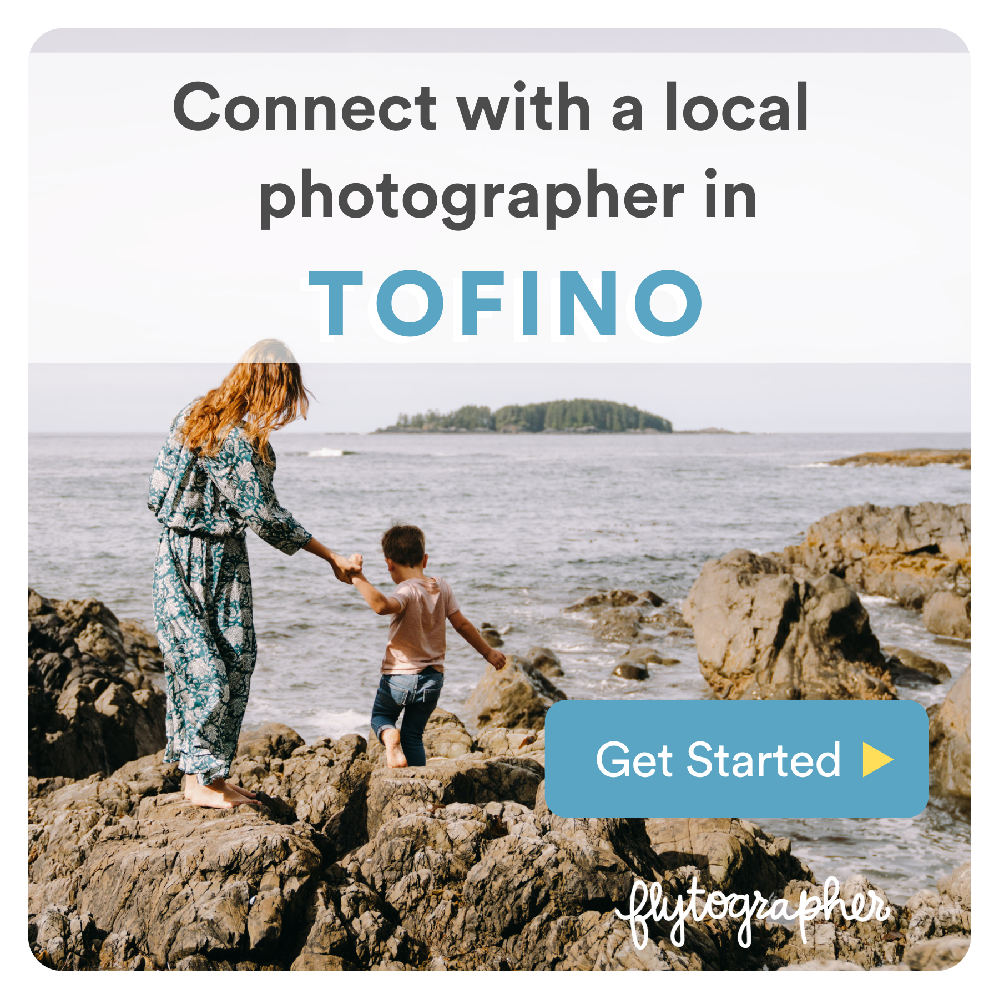Click the grey strip atop the banner
999x999 pixels.
point(500,41)
